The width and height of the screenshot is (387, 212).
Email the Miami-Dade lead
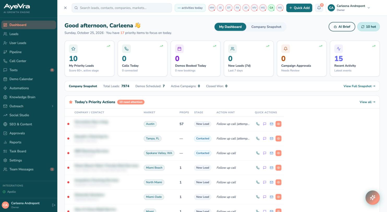point(271,197)
